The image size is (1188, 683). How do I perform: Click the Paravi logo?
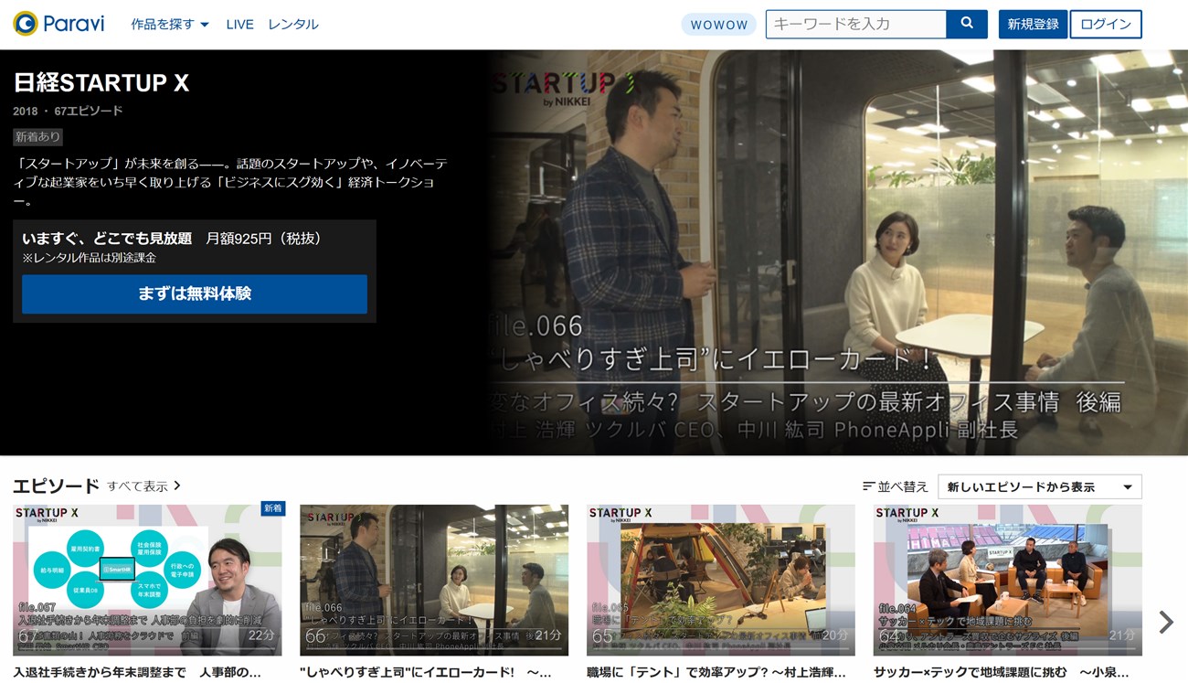(x=58, y=24)
